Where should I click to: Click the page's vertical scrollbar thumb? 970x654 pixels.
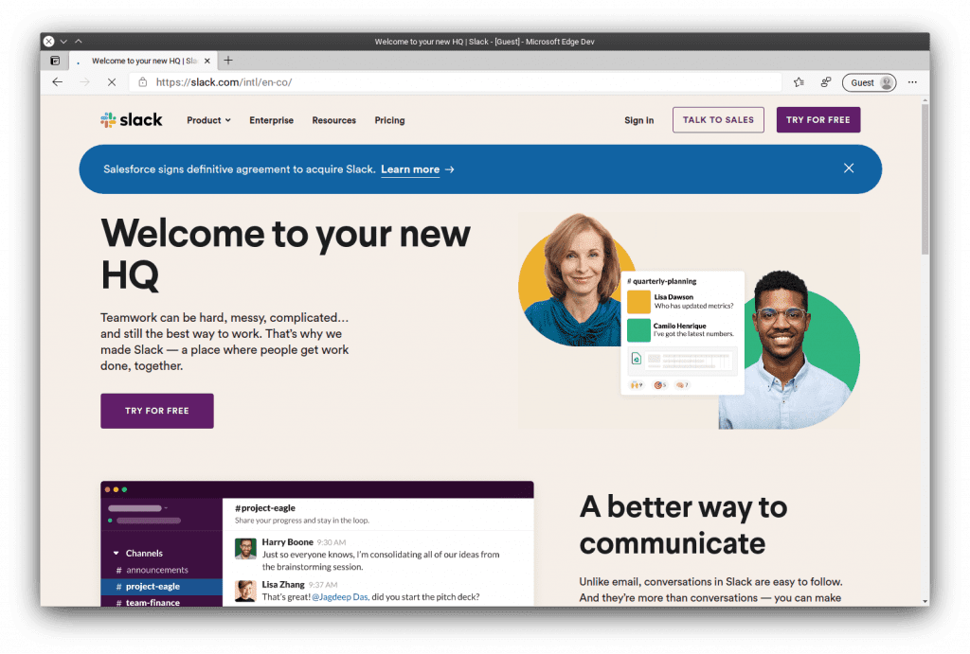coord(925,179)
